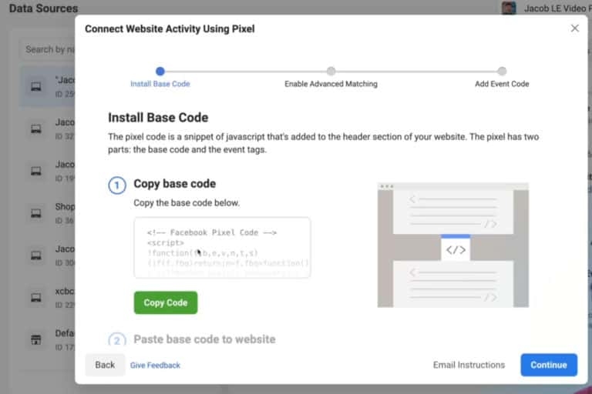Open the Give Feedback link
This screenshot has height=394, width=592.
click(155, 365)
